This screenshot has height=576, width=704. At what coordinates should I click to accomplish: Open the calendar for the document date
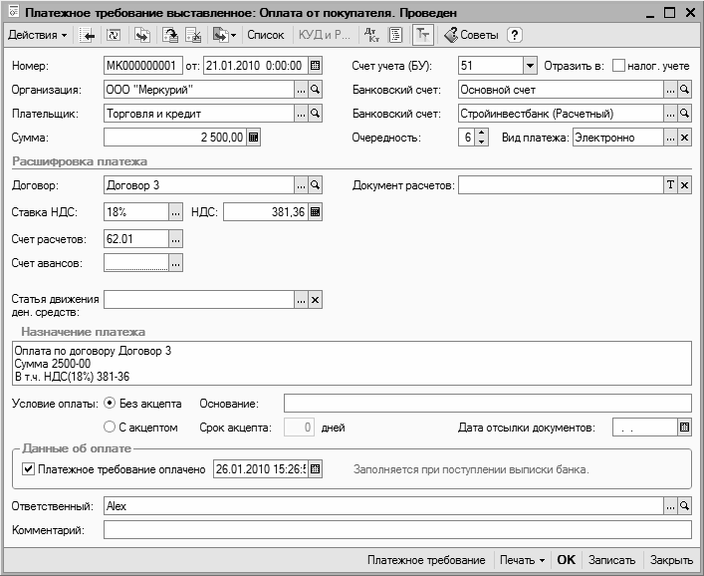coord(316,66)
